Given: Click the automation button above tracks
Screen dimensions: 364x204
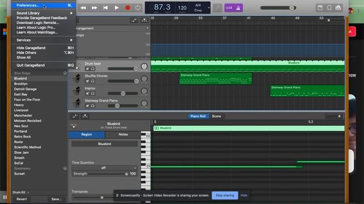Looking at the screenshot, I should coord(134,20).
